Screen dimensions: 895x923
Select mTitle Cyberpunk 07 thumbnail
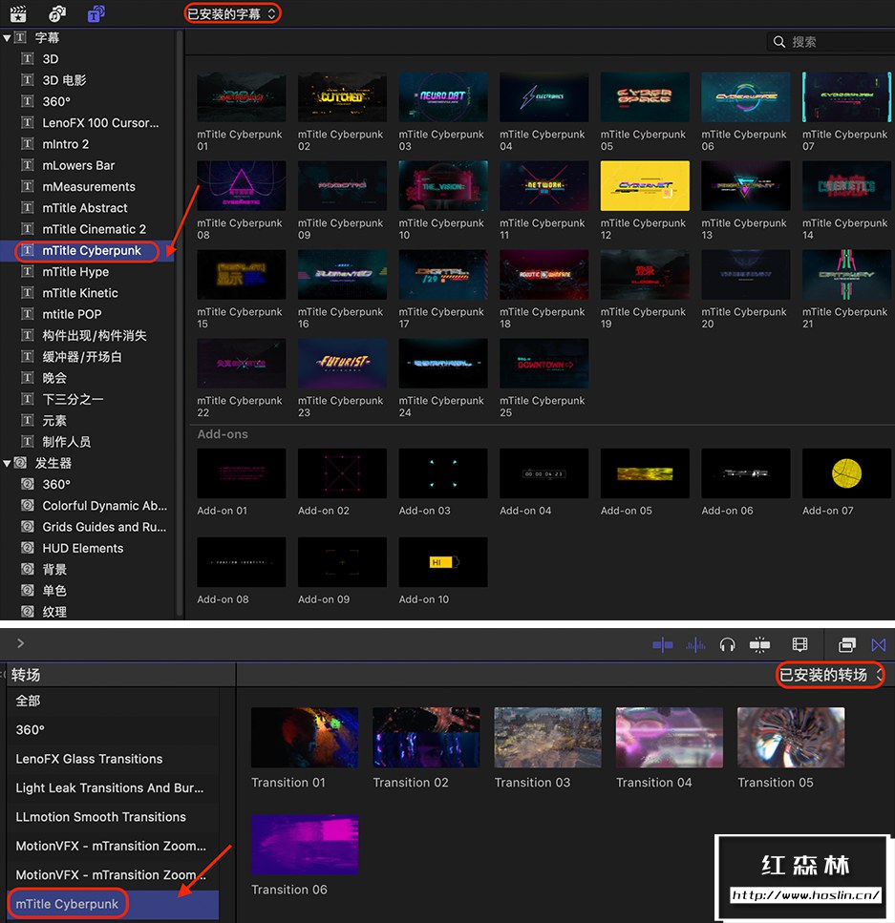click(x=846, y=97)
